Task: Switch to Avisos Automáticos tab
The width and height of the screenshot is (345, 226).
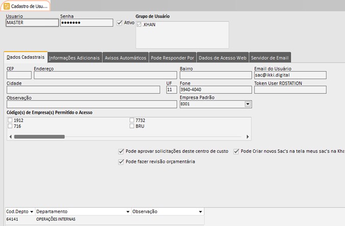Action: pos(126,58)
